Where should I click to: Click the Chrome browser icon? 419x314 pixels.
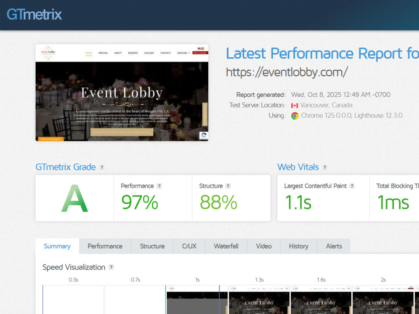[295, 116]
